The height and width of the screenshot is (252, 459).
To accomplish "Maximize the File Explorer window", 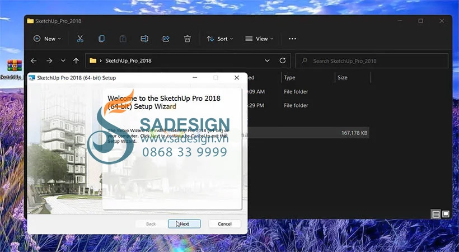I will (420, 21).
